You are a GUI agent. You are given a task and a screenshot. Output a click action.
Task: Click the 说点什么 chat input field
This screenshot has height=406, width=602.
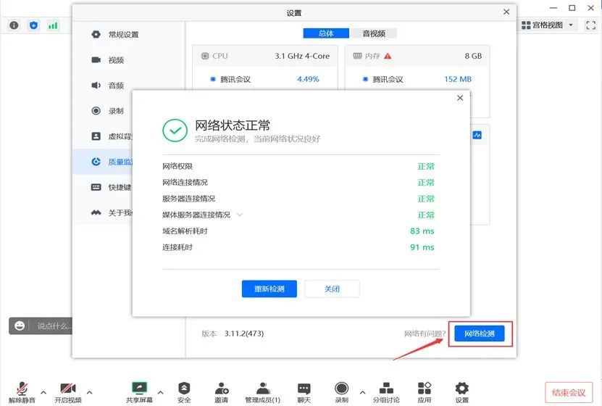52,326
